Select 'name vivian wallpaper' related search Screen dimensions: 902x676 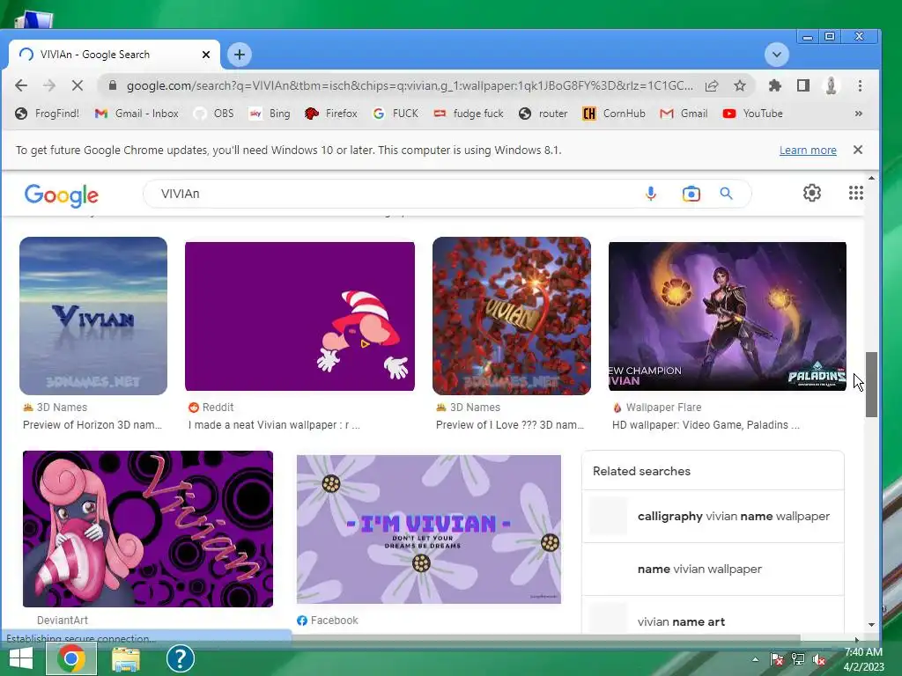(713, 569)
